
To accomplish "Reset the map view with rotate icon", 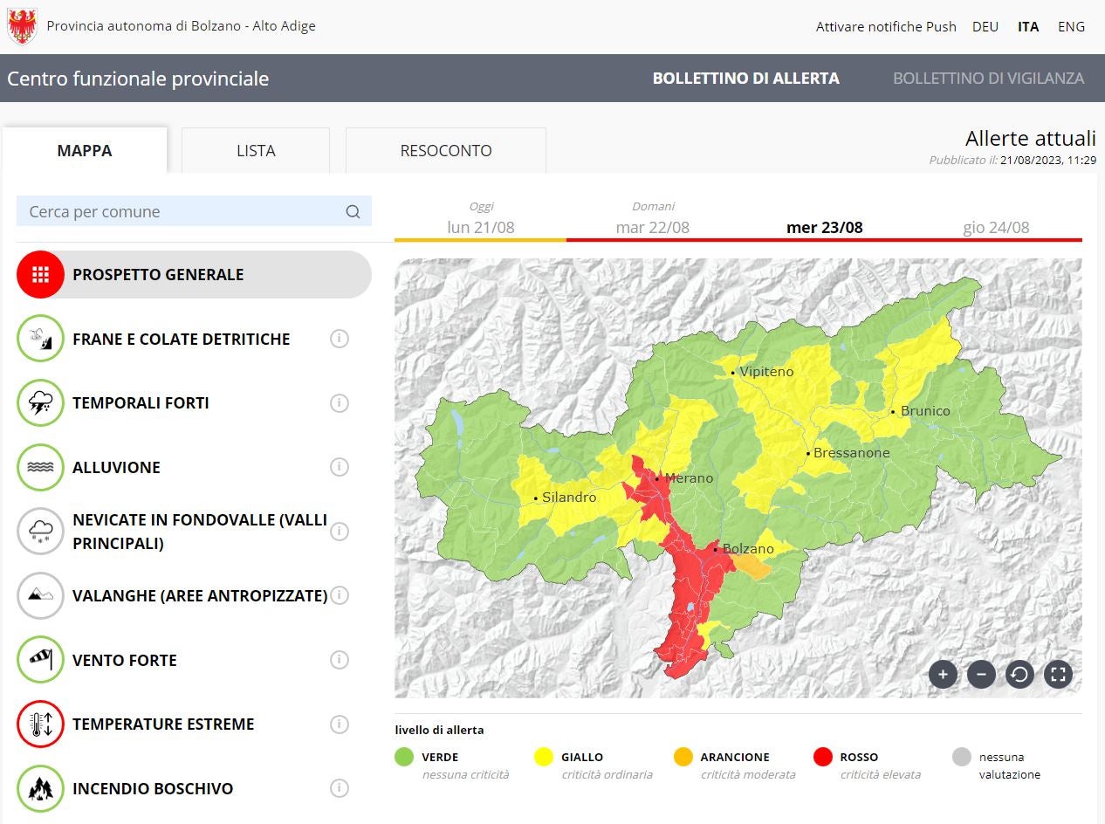I will pyautogui.click(x=1019, y=674).
